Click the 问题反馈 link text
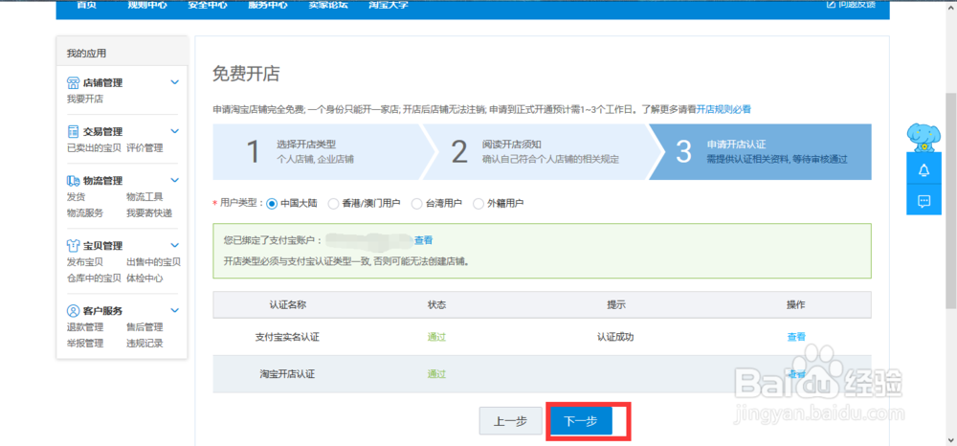The width and height of the screenshot is (957, 446). tap(857, 4)
